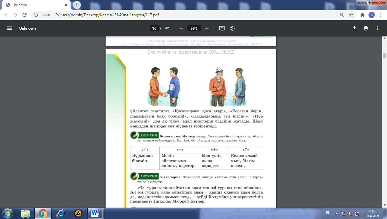Click the fit to page icon
This screenshot has width=387, height=219.
coord(222,28)
